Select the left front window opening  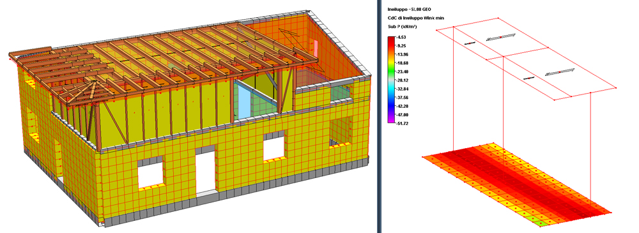tap(150, 173)
